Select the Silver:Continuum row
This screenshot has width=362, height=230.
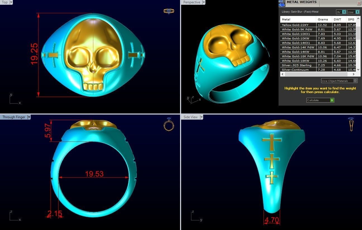click(318, 70)
